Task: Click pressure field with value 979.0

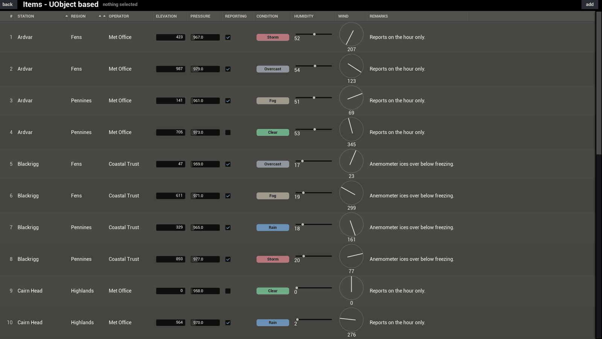Action: coord(205,69)
